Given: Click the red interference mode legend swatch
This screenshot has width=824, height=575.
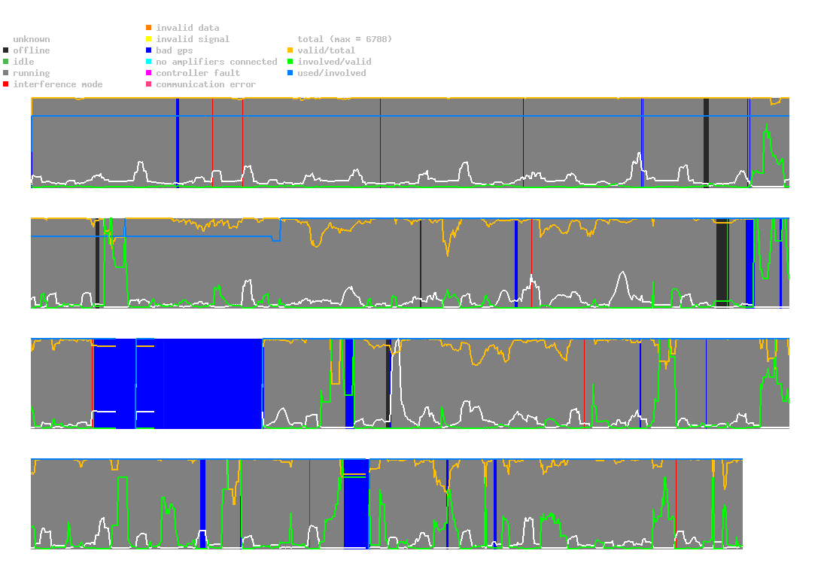Looking at the screenshot, I should pyautogui.click(x=5, y=84).
